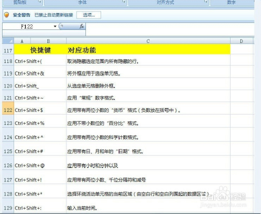The image size is (261, 214).
Task: Click the 对应功能 header cell
Action: pyautogui.click(x=148, y=49)
